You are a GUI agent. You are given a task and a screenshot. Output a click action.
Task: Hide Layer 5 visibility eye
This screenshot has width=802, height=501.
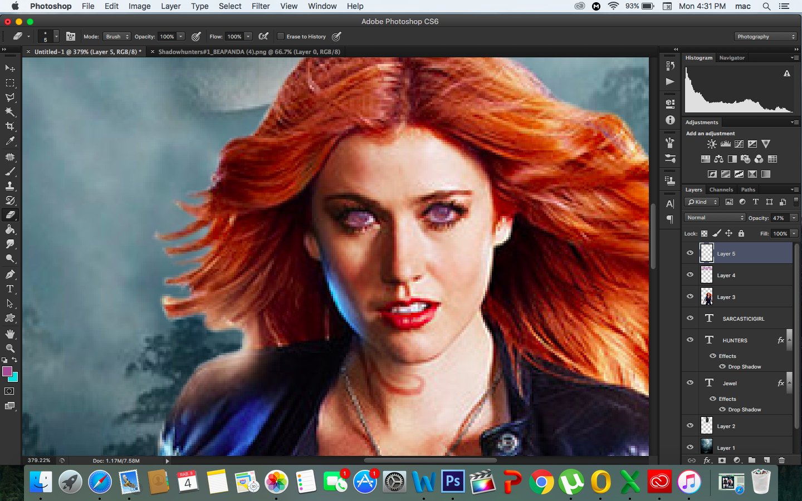tap(690, 253)
